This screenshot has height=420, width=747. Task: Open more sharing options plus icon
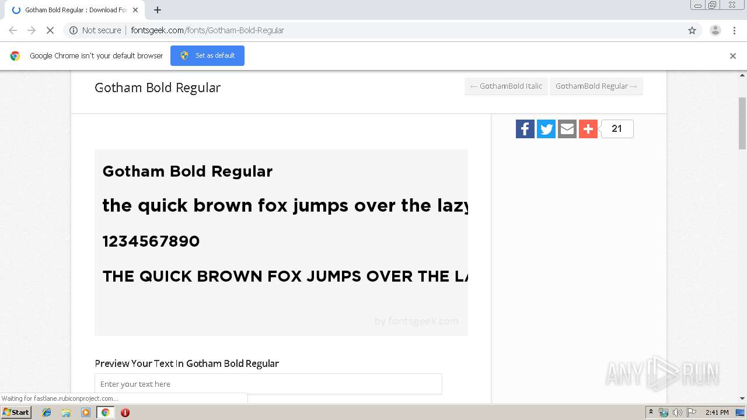click(x=588, y=129)
